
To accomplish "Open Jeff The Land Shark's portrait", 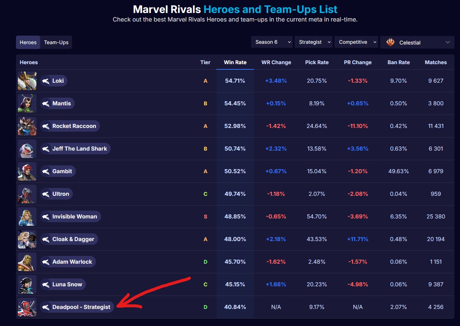I will pyautogui.click(x=27, y=149).
